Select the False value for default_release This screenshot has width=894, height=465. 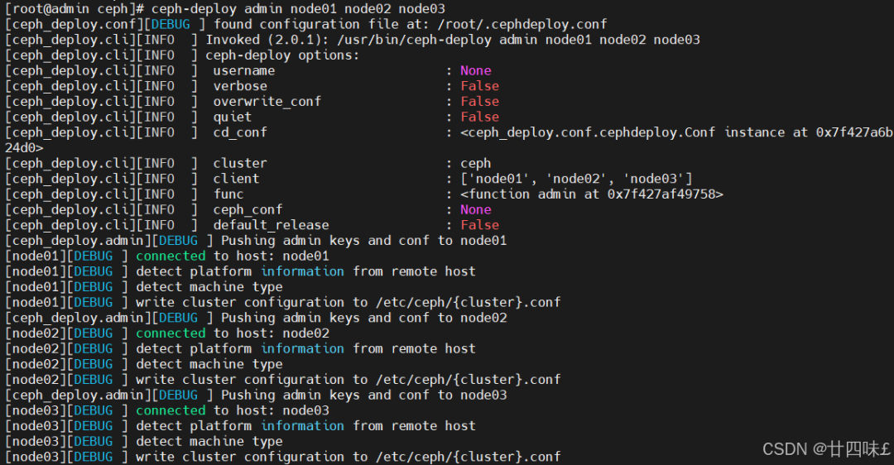coord(479,224)
